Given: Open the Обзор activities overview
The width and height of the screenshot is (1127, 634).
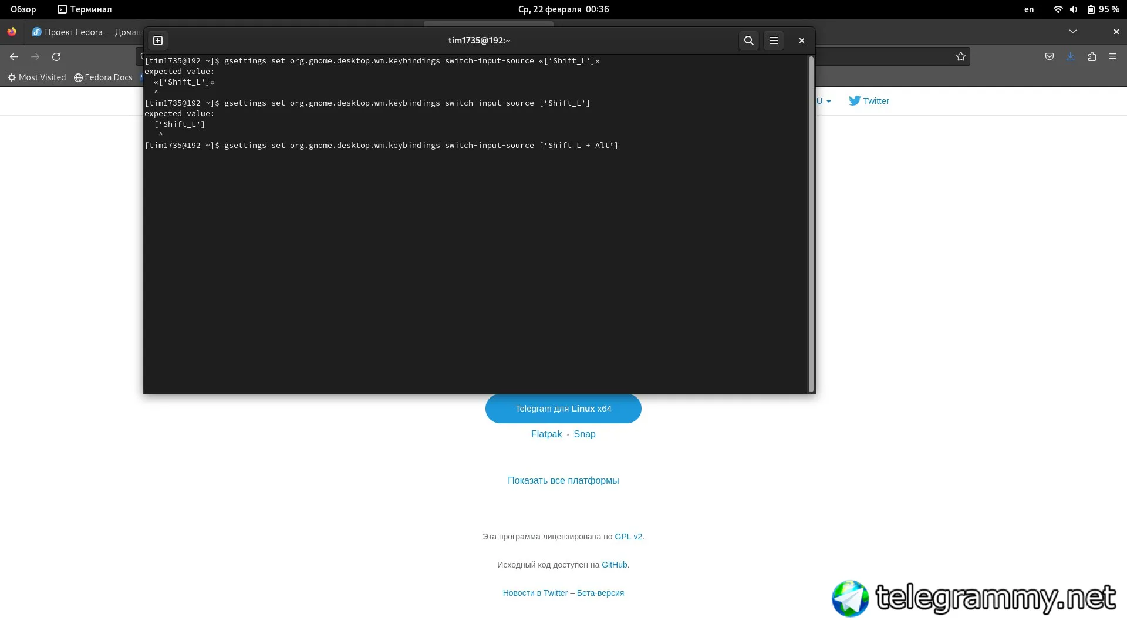Looking at the screenshot, I should tap(23, 9).
